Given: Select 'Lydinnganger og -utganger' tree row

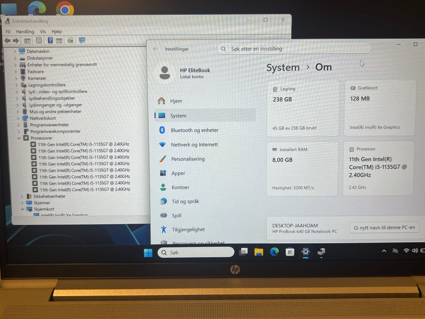Looking at the screenshot, I should coord(55,105).
